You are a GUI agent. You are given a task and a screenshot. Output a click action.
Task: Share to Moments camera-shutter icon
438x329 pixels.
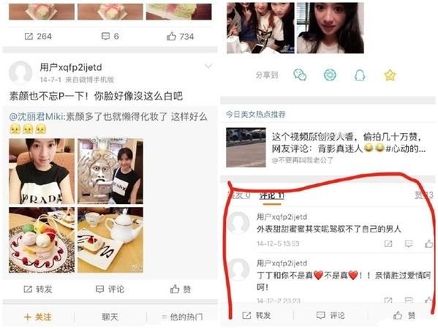coord(330,75)
